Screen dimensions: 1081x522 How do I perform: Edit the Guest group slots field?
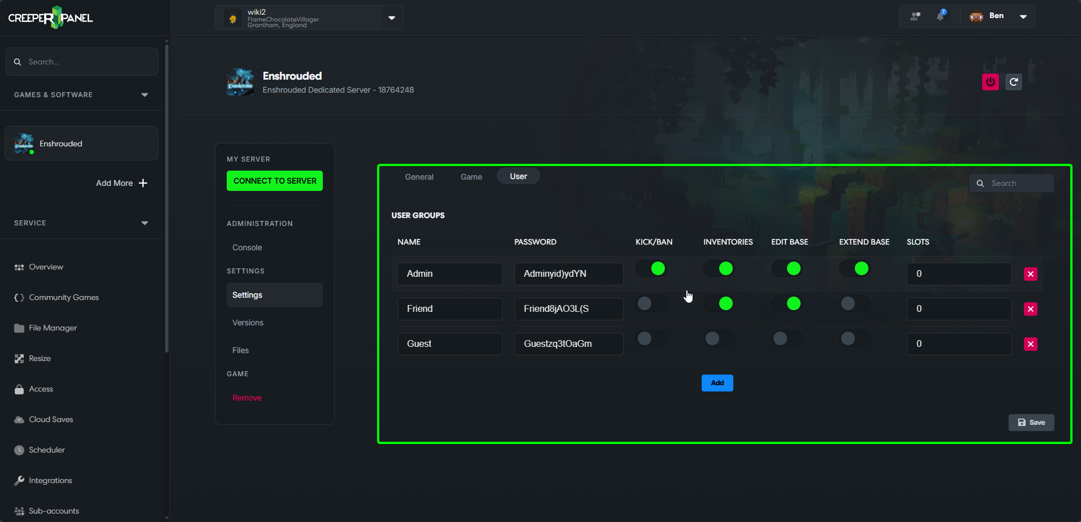point(959,344)
